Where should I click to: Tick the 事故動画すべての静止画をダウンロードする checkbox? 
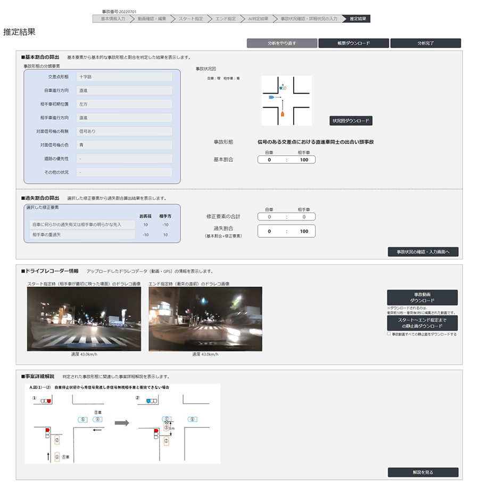pos(389,334)
